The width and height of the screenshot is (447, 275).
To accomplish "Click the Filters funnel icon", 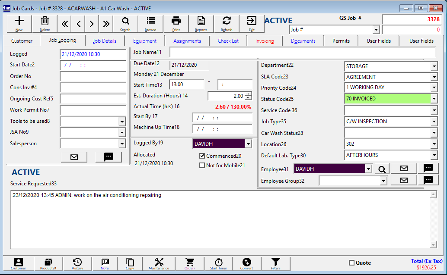I will 276,264.
